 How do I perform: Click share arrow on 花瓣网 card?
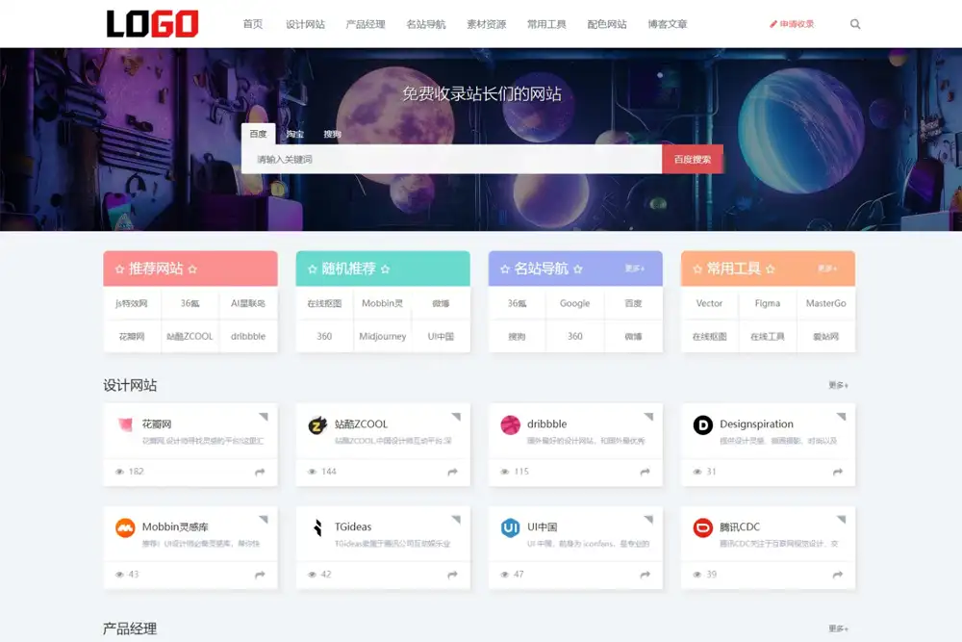pyautogui.click(x=260, y=472)
